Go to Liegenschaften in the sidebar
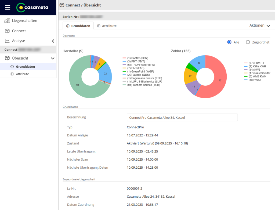 24,21
